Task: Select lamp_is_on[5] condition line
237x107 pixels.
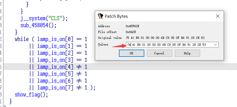Action: (58, 74)
